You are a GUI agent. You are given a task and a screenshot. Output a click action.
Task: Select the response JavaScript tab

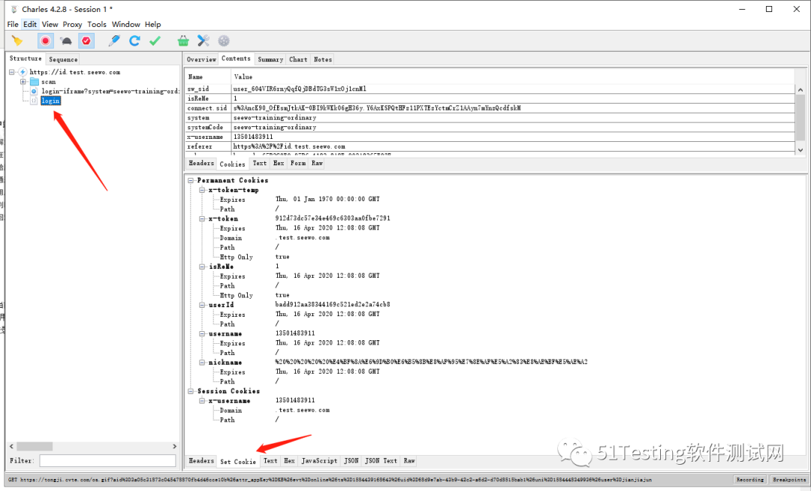pyautogui.click(x=319, y=460)
